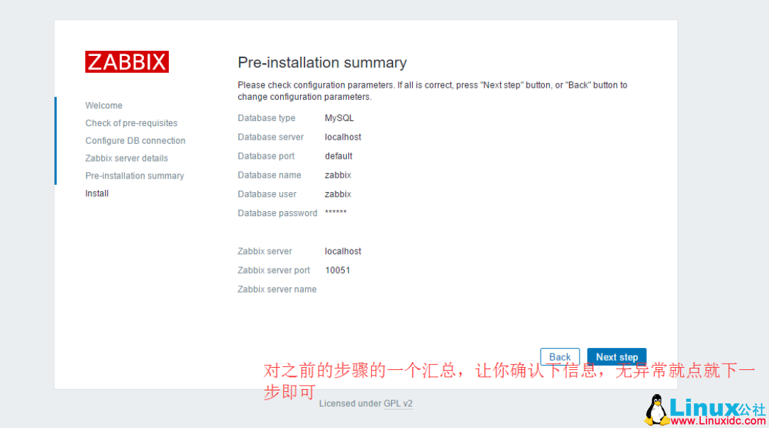Select Check of pre-requisites step
769x428 pixels.
(131, 123)
